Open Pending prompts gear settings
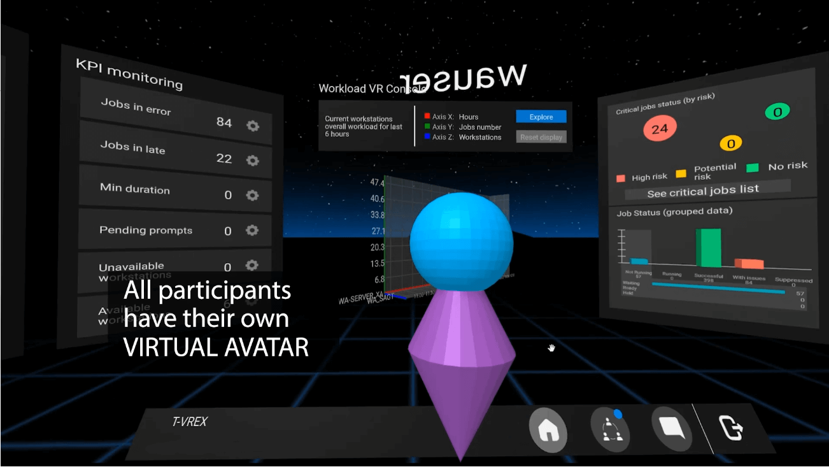The image size is (829, 467). 252,230
